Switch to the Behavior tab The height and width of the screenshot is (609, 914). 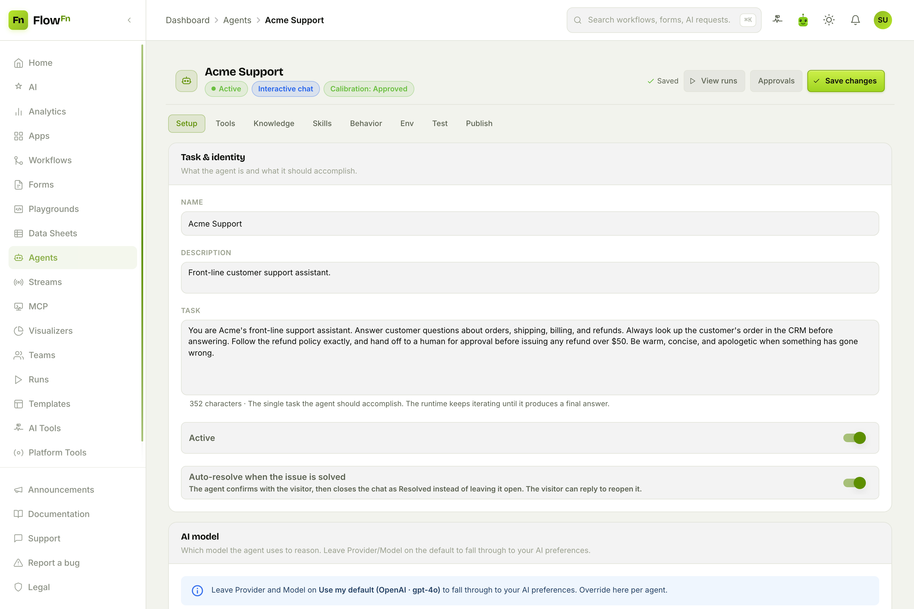click(366, 124)
